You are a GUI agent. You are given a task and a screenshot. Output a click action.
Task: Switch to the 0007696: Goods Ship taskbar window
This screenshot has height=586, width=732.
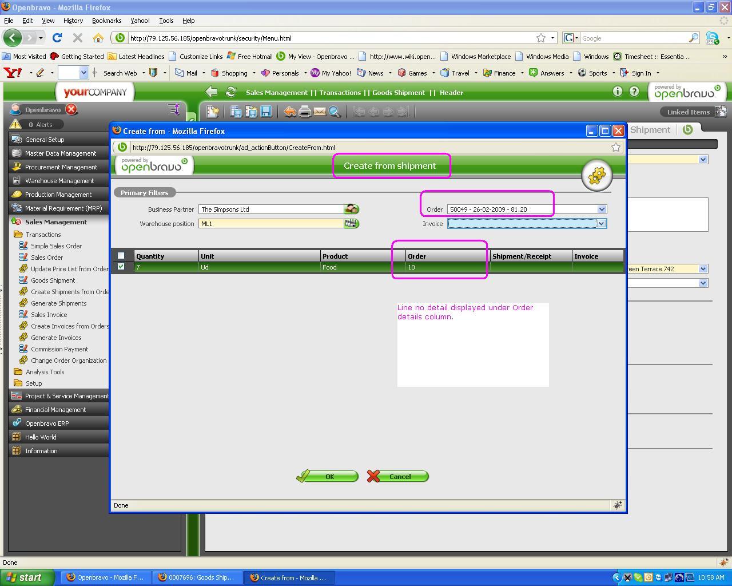click(x=197, y=577)
